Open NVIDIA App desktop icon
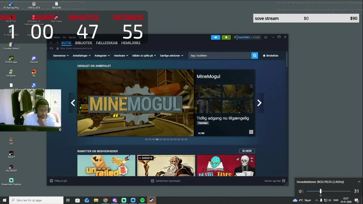This screenshot has width=363, height=204. [x=11, y=59]
